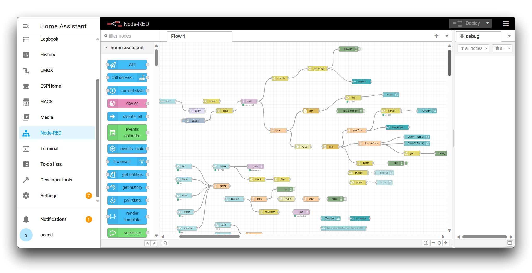
Task: Collapse the Home Assistant sidebar menu icon
Action: 26,26
